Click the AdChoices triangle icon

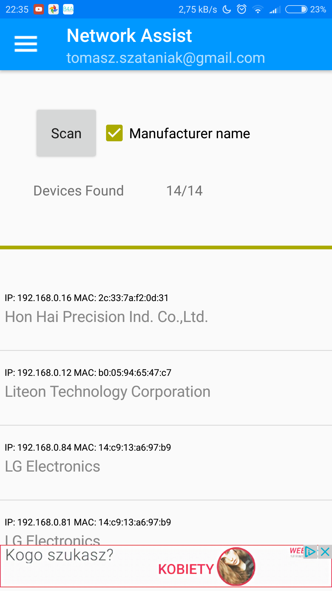(x=310, y=552)
